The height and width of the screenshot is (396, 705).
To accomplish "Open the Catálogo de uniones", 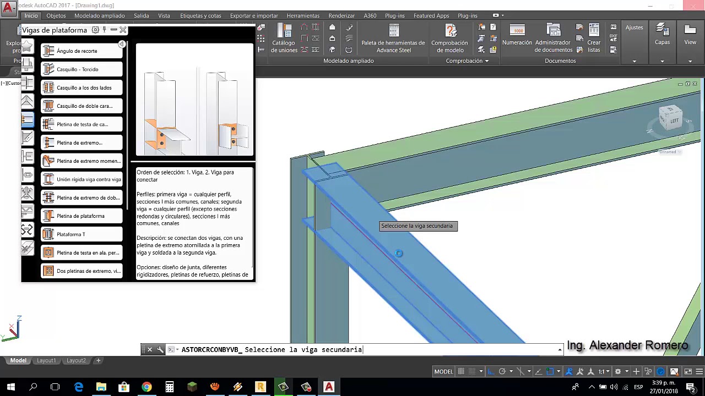I will coord(284,38).
